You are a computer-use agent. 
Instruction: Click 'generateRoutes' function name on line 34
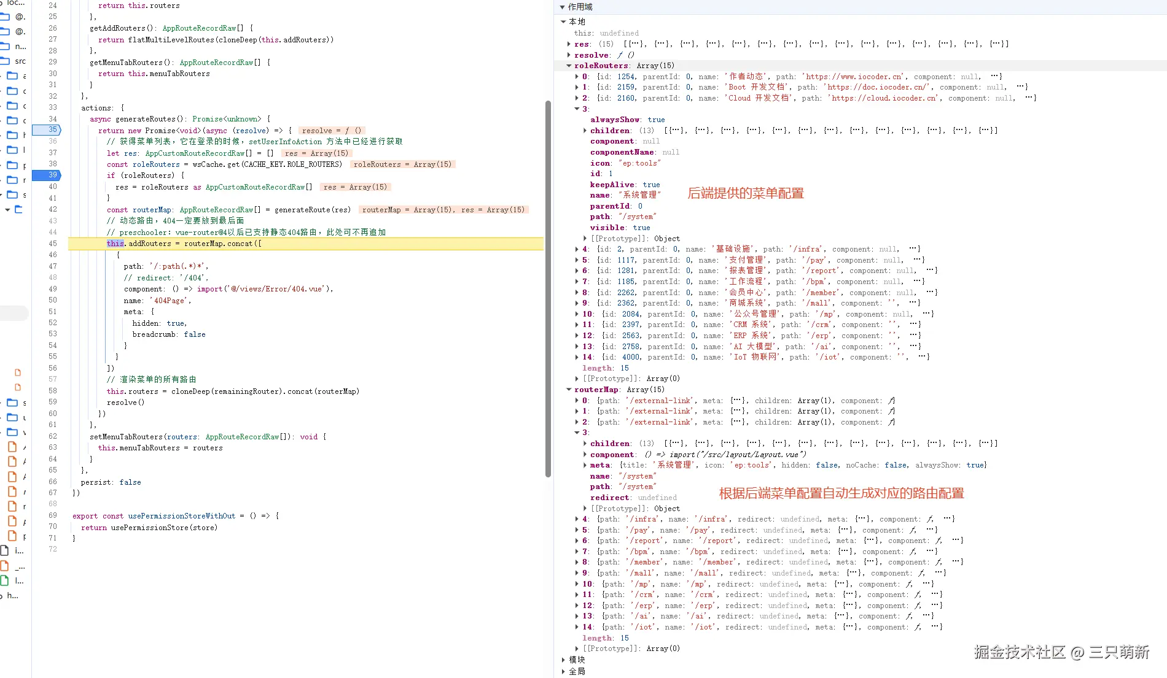[146, 119]
